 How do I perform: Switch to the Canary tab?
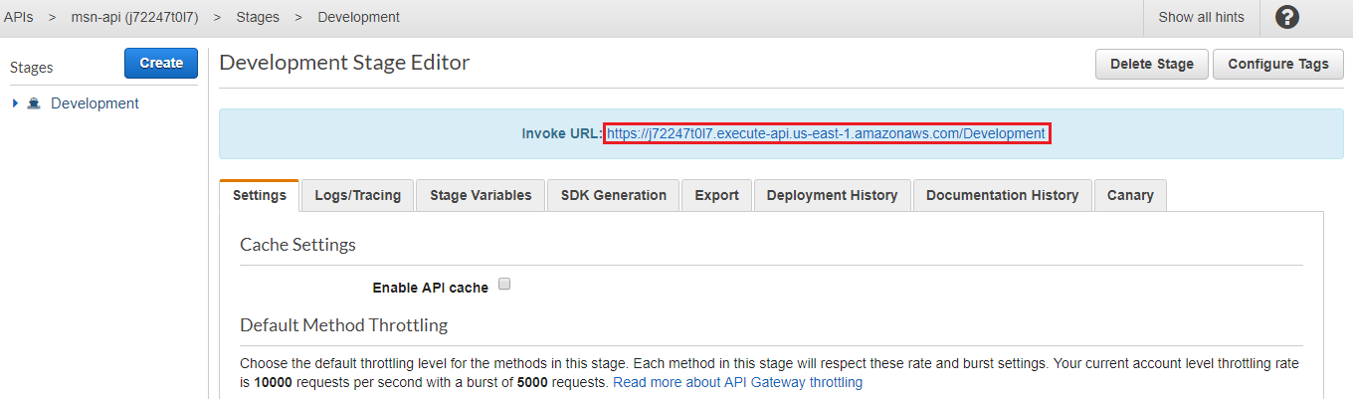coord(1130,195)
